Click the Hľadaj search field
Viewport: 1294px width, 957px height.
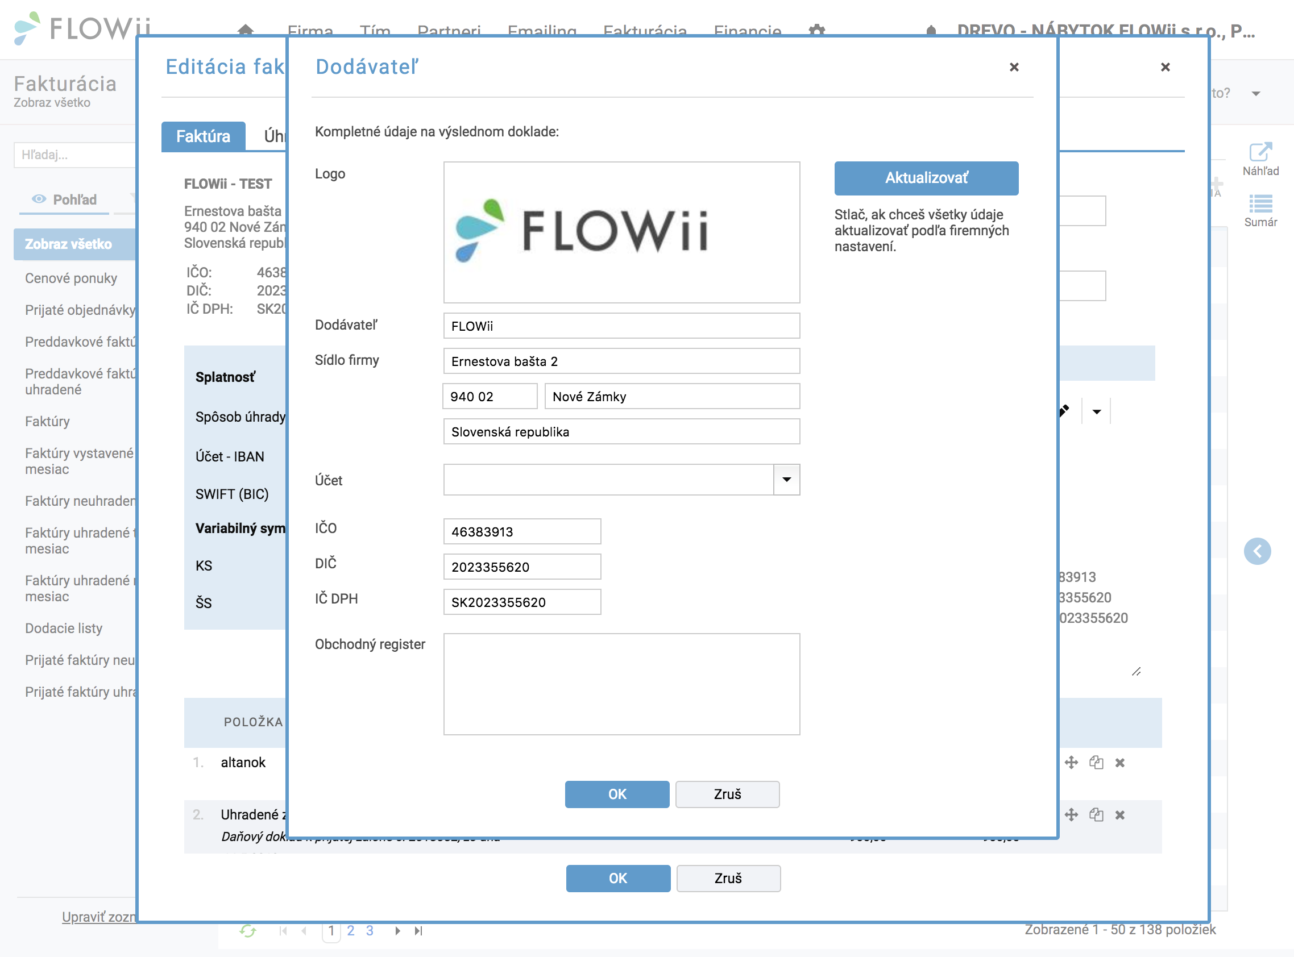(x=76, y=155)
